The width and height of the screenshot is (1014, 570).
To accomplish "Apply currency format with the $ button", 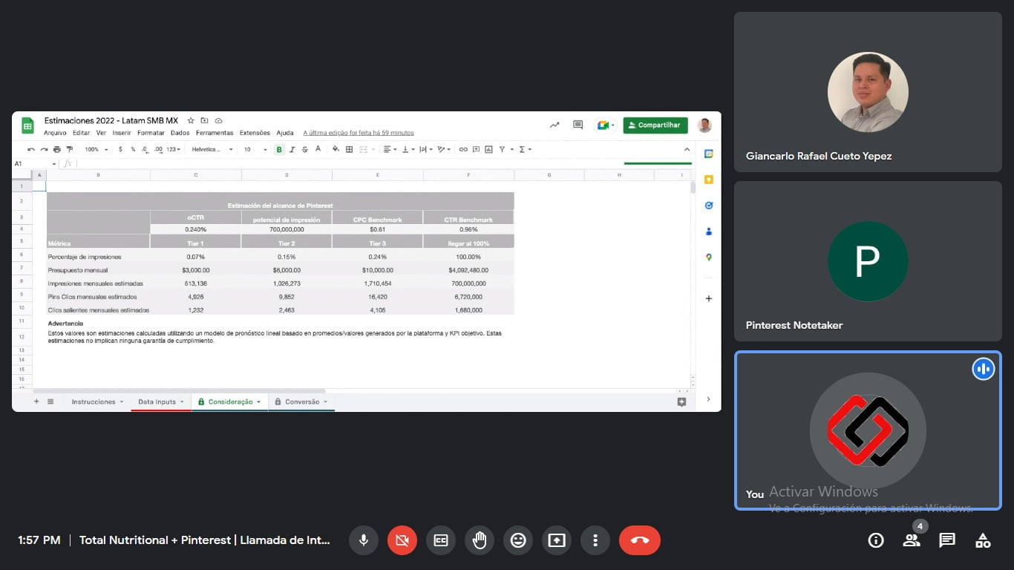I will (x=120, y=149).
